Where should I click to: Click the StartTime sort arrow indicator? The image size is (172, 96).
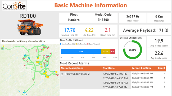click(104, 70)
